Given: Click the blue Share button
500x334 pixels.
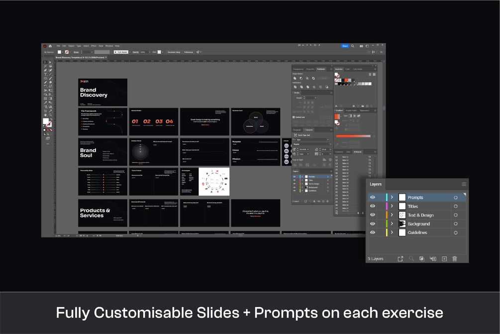Looking at the screenshot, I should coord(345,46).
